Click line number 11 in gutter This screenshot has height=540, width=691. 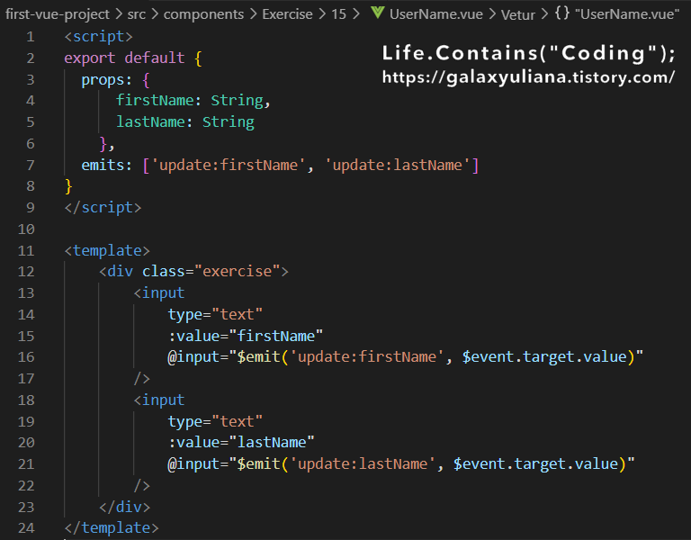[26, 251]
